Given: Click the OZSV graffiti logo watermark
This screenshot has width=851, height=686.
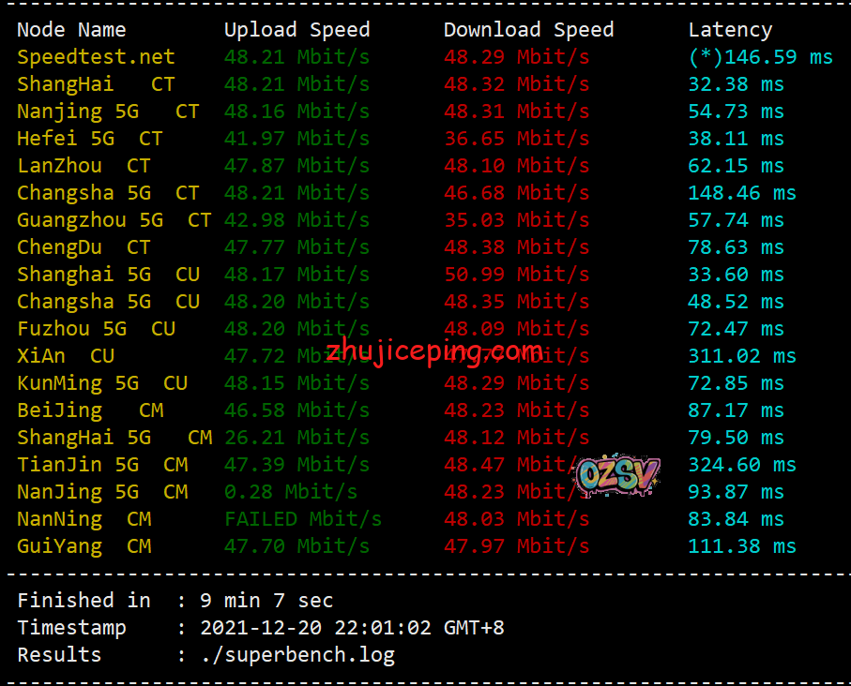Looking at the screenshot, I should pyautogui.click(x=616, y=477).
